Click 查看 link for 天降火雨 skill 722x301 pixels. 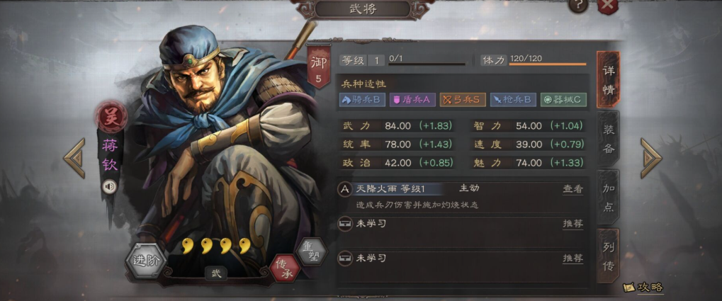(x=572, y=189)
